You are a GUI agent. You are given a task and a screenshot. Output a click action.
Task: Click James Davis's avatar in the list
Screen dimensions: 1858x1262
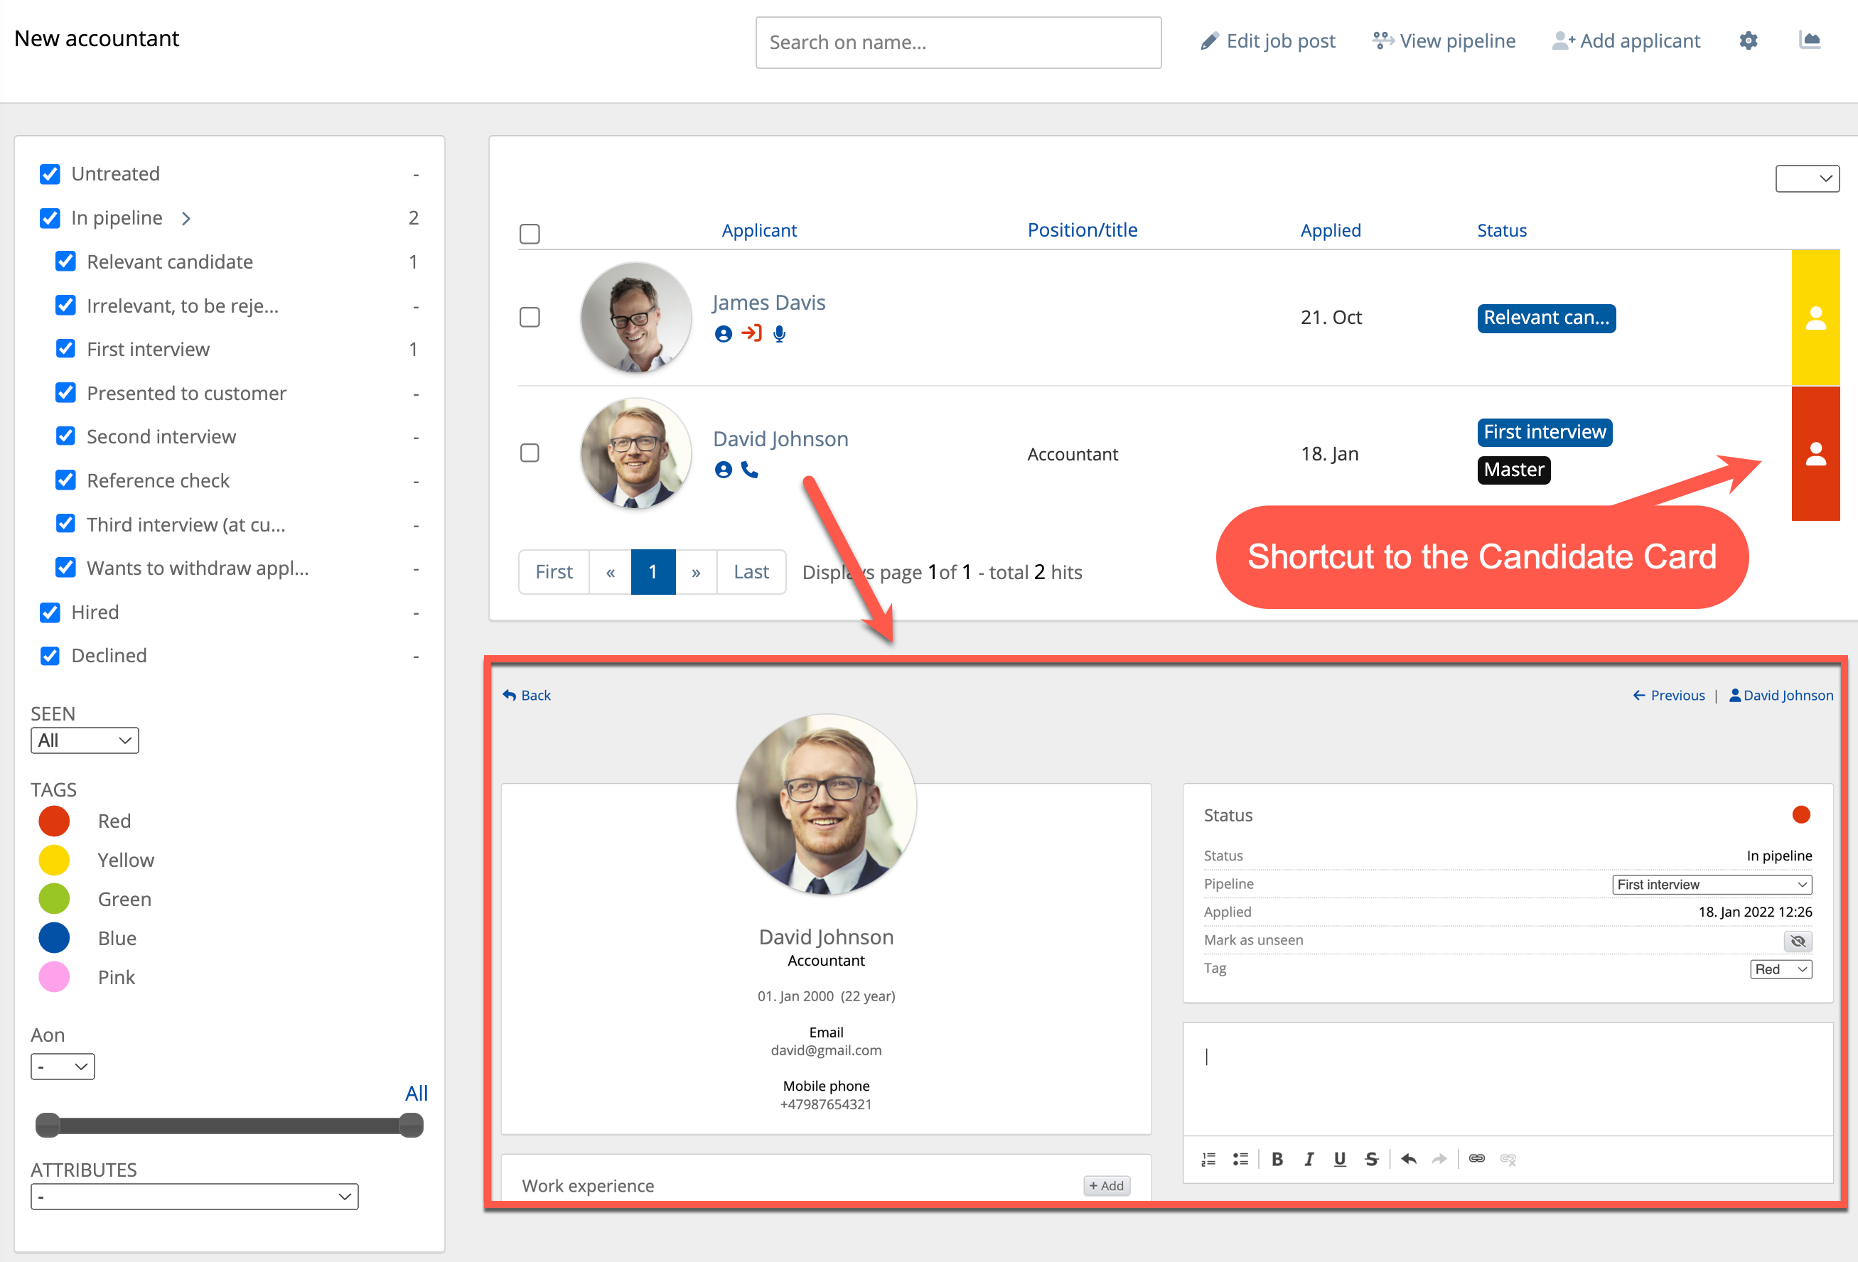635,318
